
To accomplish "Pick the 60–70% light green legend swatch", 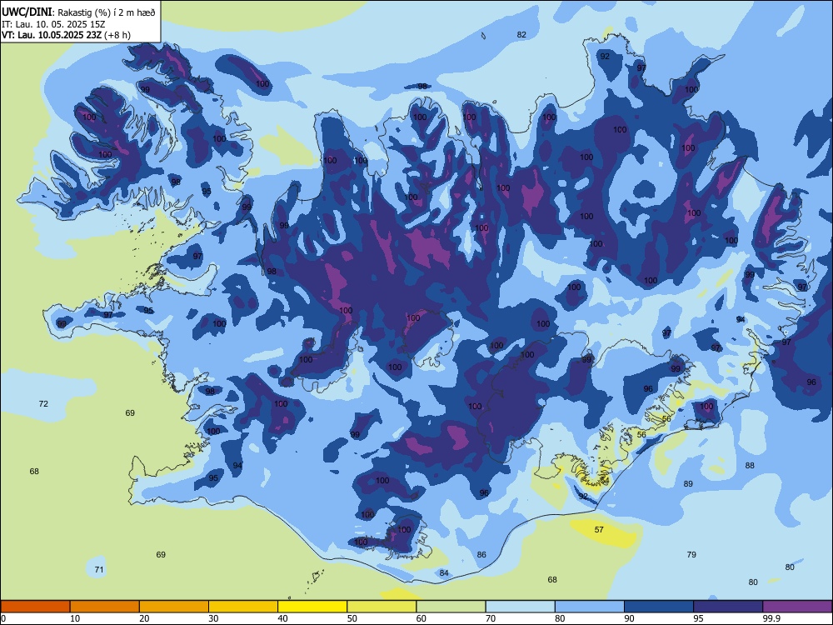I will tap(451, 607).
